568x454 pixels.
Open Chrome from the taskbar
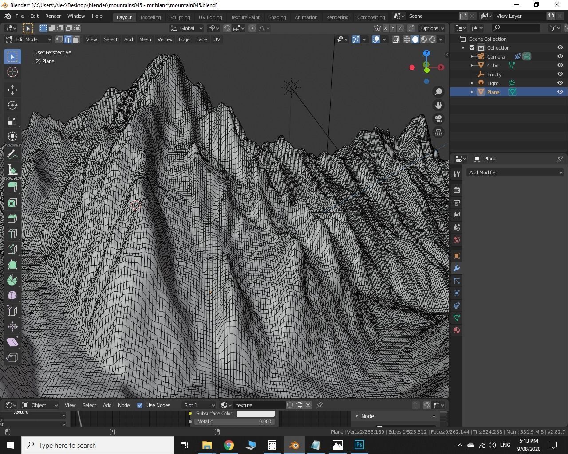click(229, 445)
